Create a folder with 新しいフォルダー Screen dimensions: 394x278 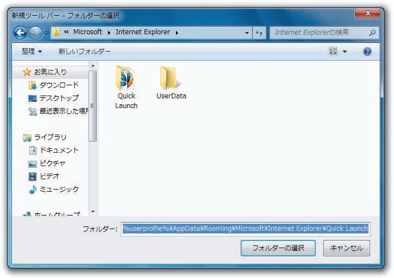84,52
